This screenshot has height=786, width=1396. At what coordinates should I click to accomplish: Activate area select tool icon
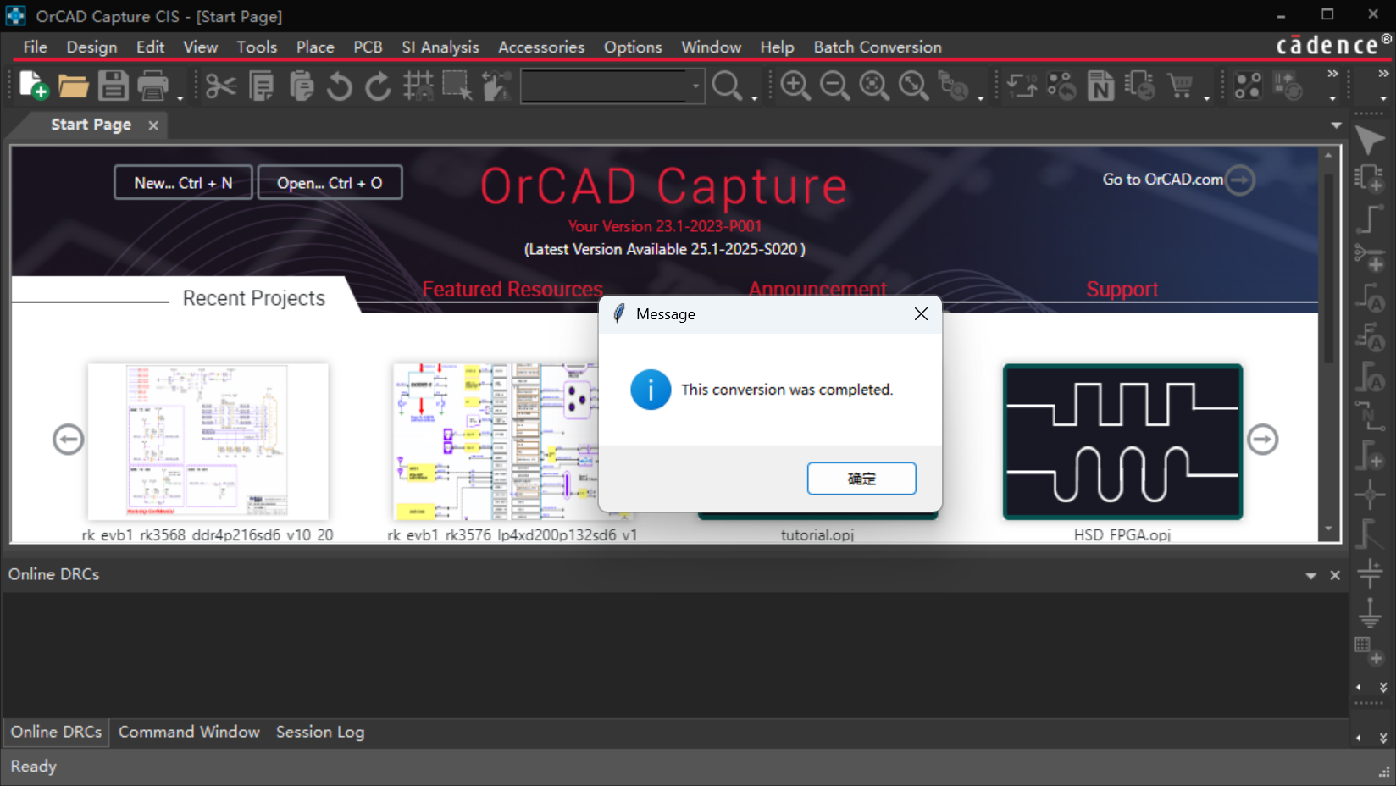tap(457, 86)
